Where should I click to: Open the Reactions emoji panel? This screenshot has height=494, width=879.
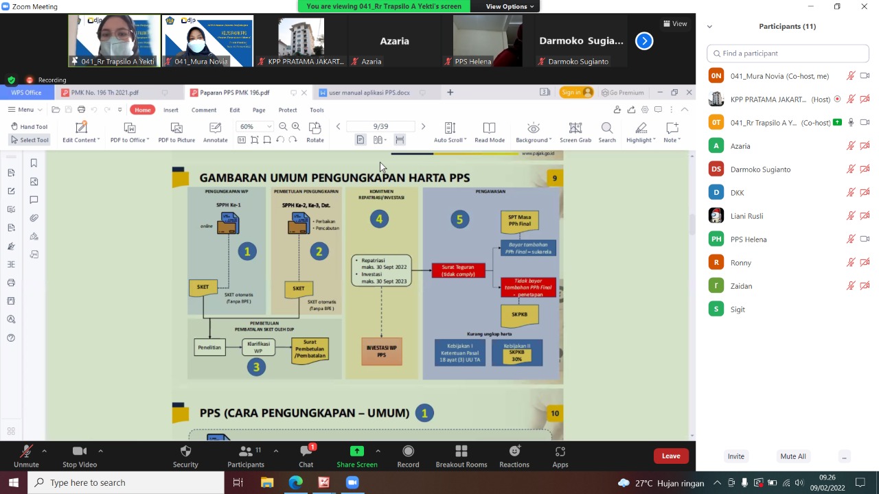tap(514, 451)
